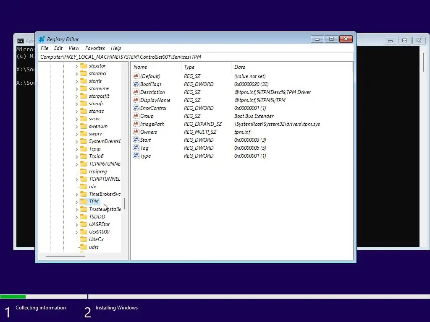Select the Owners multi-string icon
Screen dimensions: 430x322
(x=136, y=131)
